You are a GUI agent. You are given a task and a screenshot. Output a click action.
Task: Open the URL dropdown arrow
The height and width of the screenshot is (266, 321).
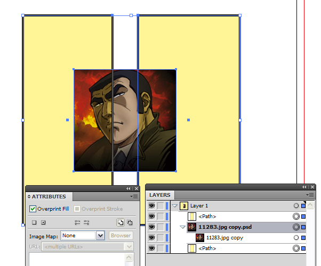point(129,247)
